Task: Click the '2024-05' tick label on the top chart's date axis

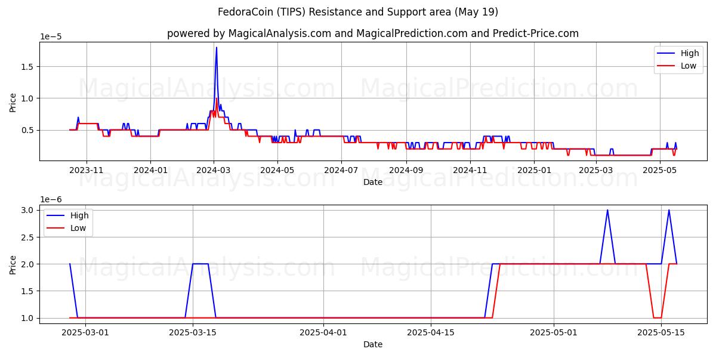Action: pyautogui.click(x=277, y=170)
